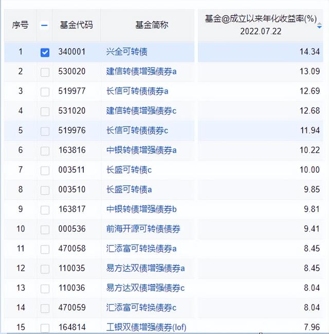This screenshot has height=334, width=329.
Task: Open the 长信可转债债券a fund link
Action: point(137,91)
